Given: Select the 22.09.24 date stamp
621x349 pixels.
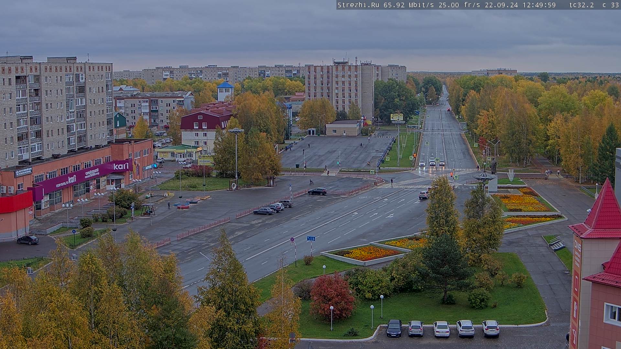Looking at the screenshot, I should (501, 5).
